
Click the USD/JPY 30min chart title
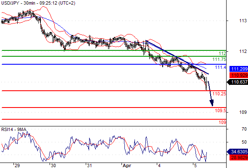38,3
